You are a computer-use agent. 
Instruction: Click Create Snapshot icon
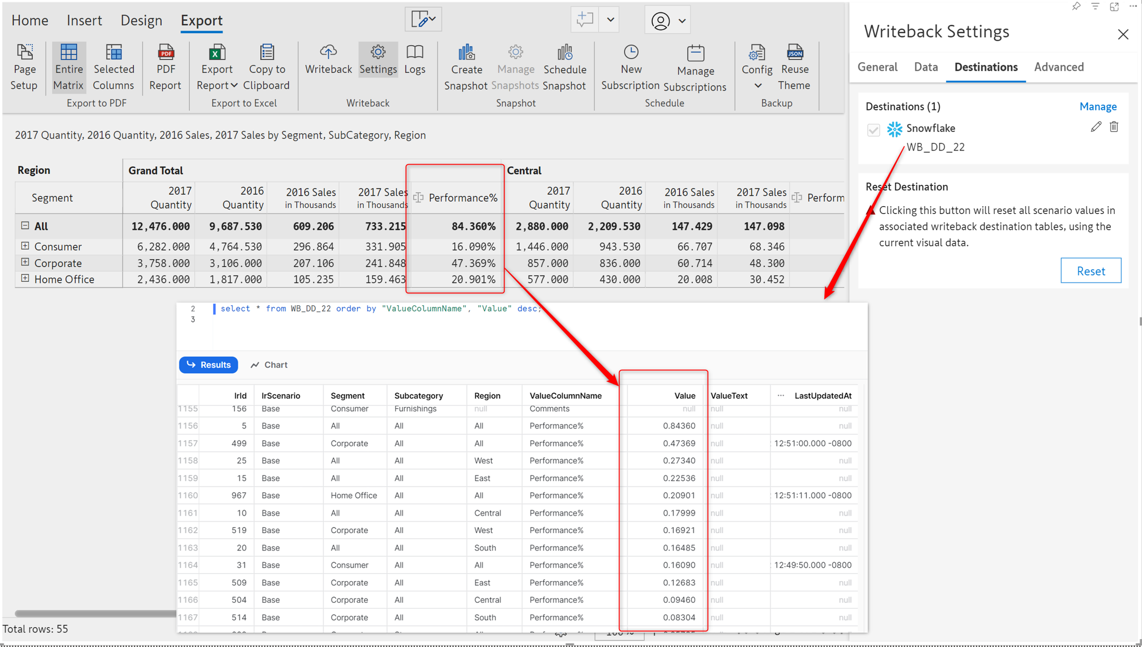point(466,53)
